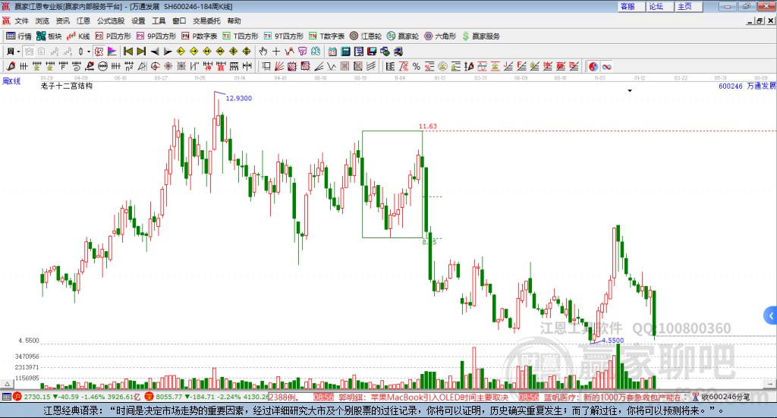
Task: Open the 江恩轮 Gann wheel
Action: (366, 36)
